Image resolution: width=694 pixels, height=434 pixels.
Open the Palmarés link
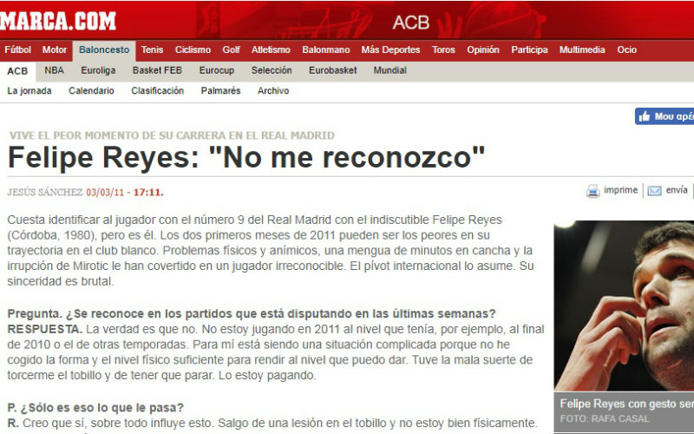[220, 90]
